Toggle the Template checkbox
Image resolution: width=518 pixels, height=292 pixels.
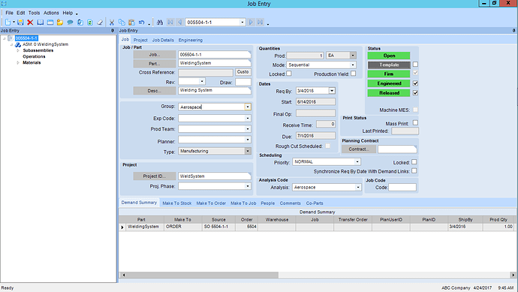click(415, 65)
